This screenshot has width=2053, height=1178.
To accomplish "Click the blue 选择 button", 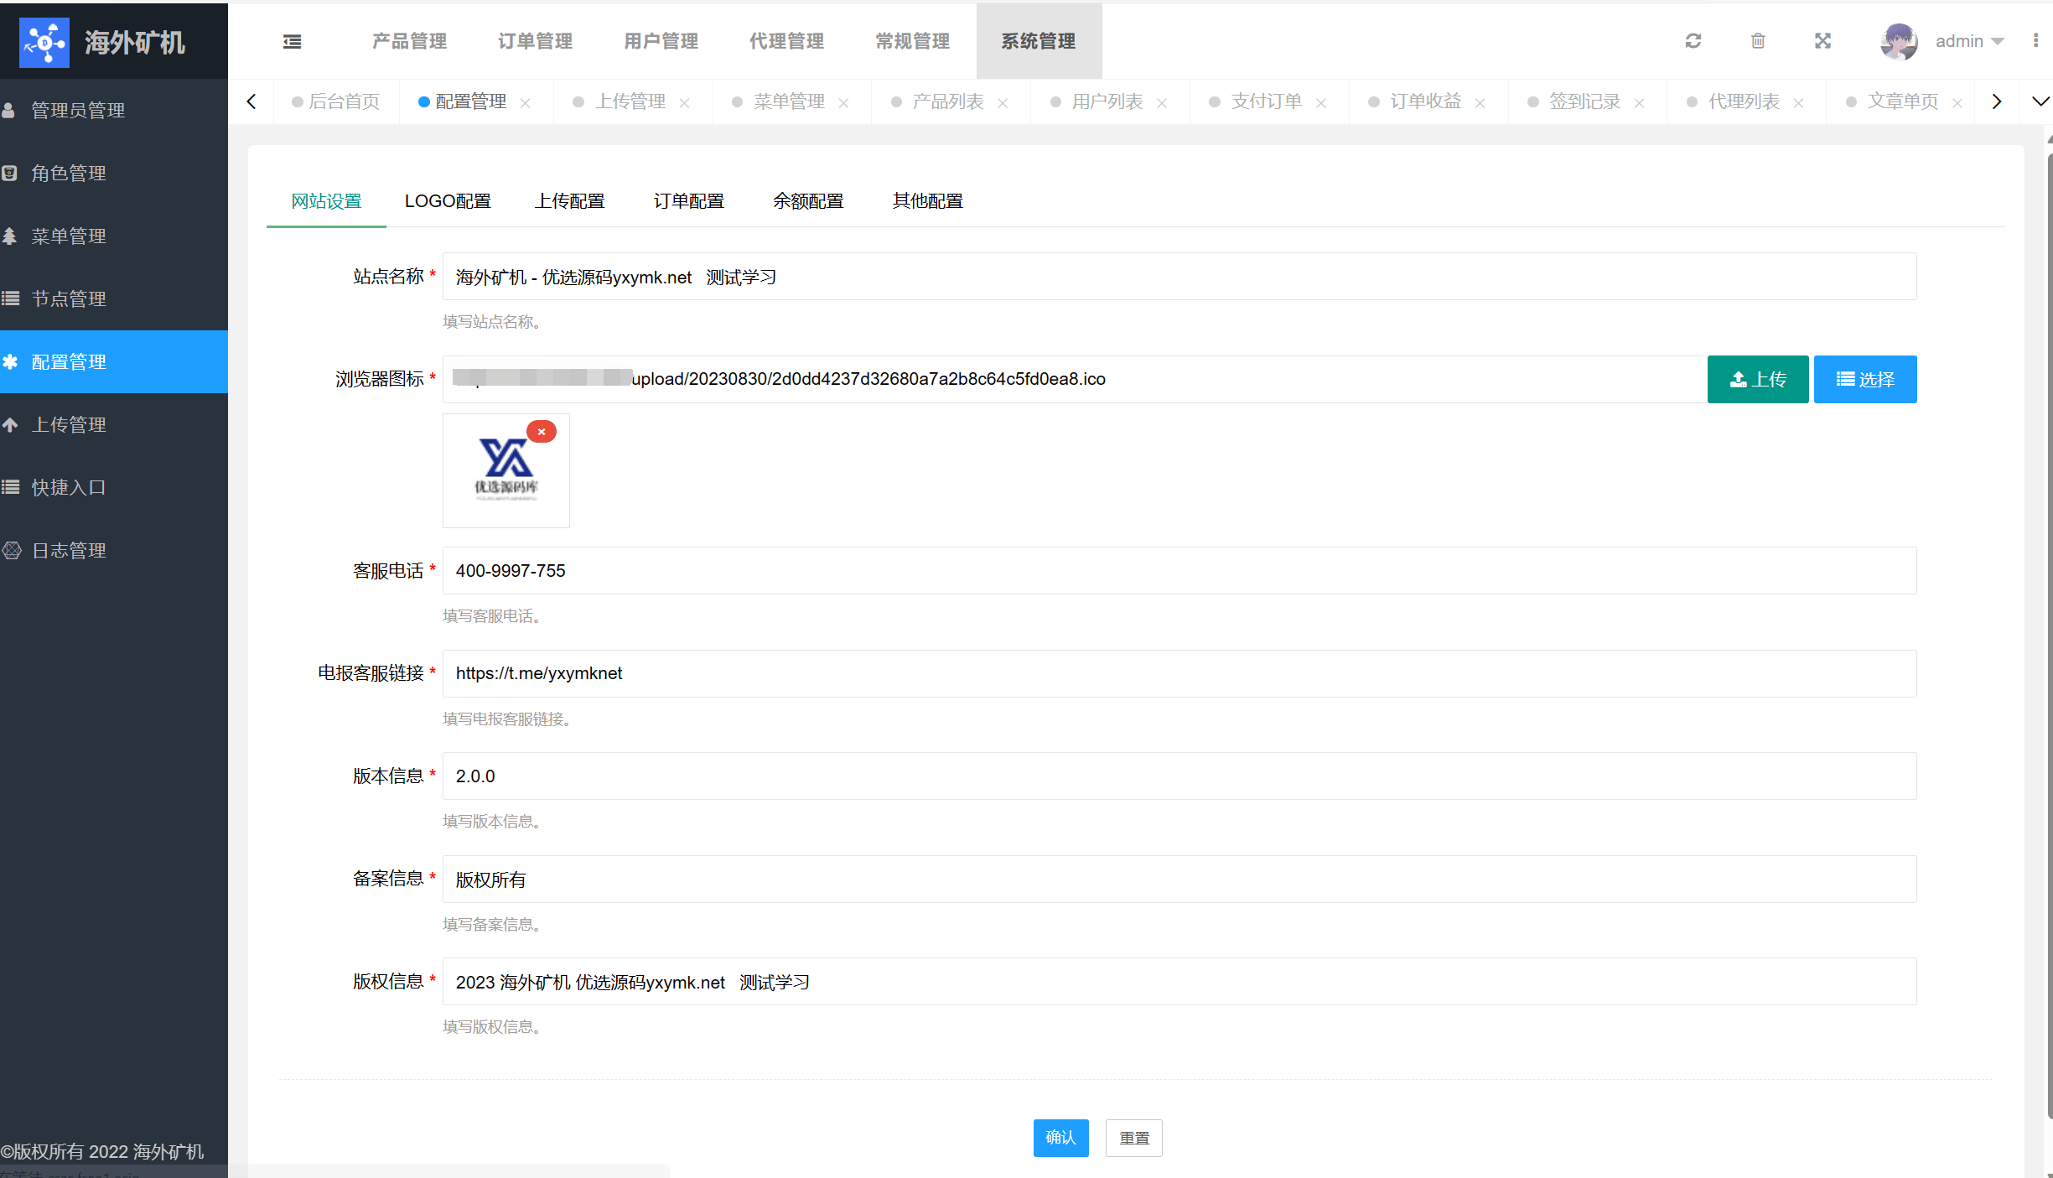I will [x=1865, y=379].
